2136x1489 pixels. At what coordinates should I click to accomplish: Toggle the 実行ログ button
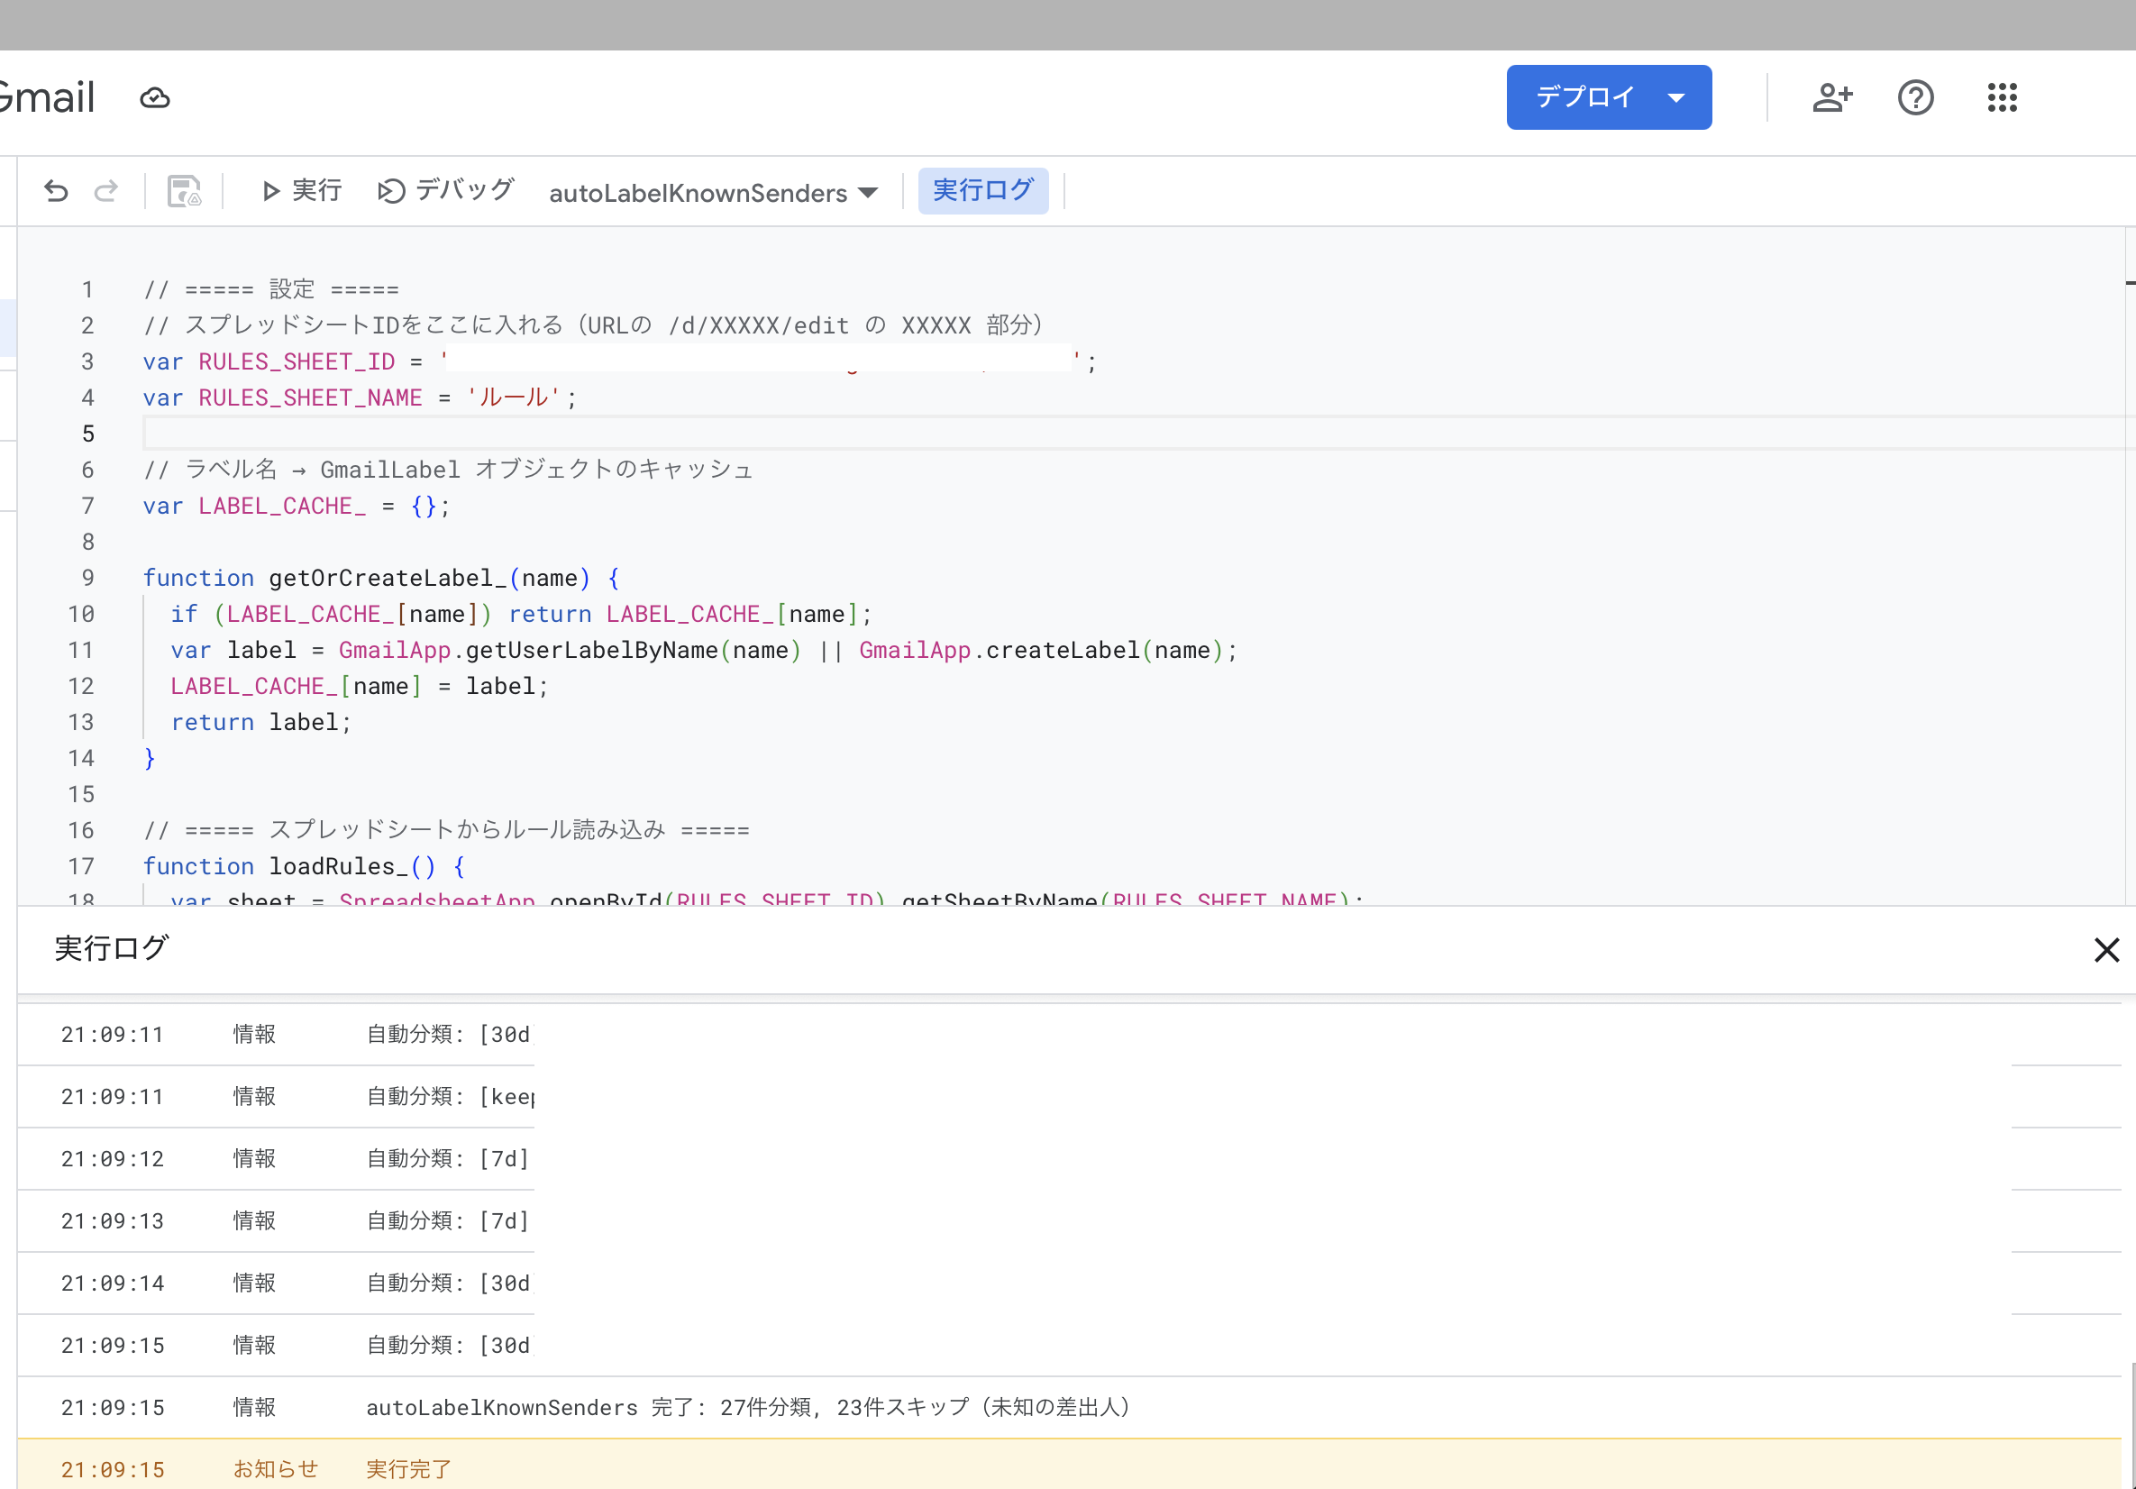tap(982, 191)
